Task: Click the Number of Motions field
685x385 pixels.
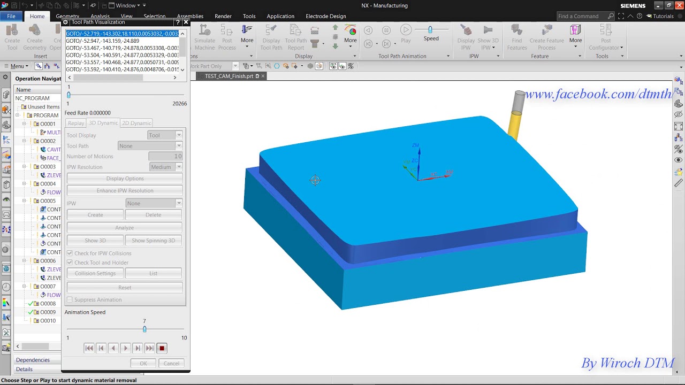Action: [x=165, y=156]
